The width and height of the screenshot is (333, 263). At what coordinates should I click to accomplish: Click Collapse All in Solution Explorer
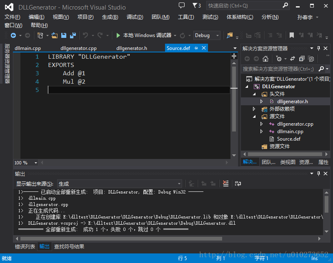pyautogui.click(x=302, y=59)
